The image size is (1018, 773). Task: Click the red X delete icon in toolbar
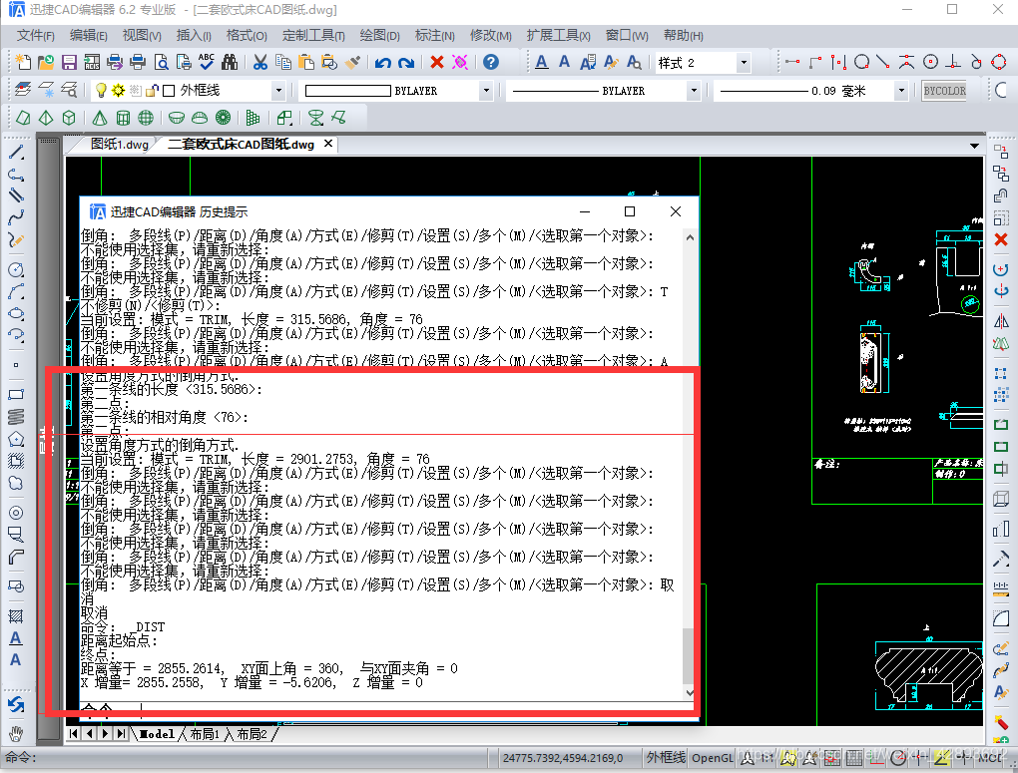click(x=437, y=62)
